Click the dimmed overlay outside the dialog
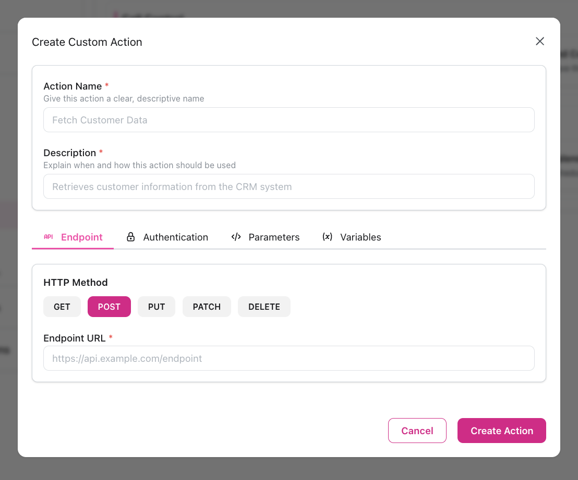Screen dimensions: 578x480 (x=8, y=239)
